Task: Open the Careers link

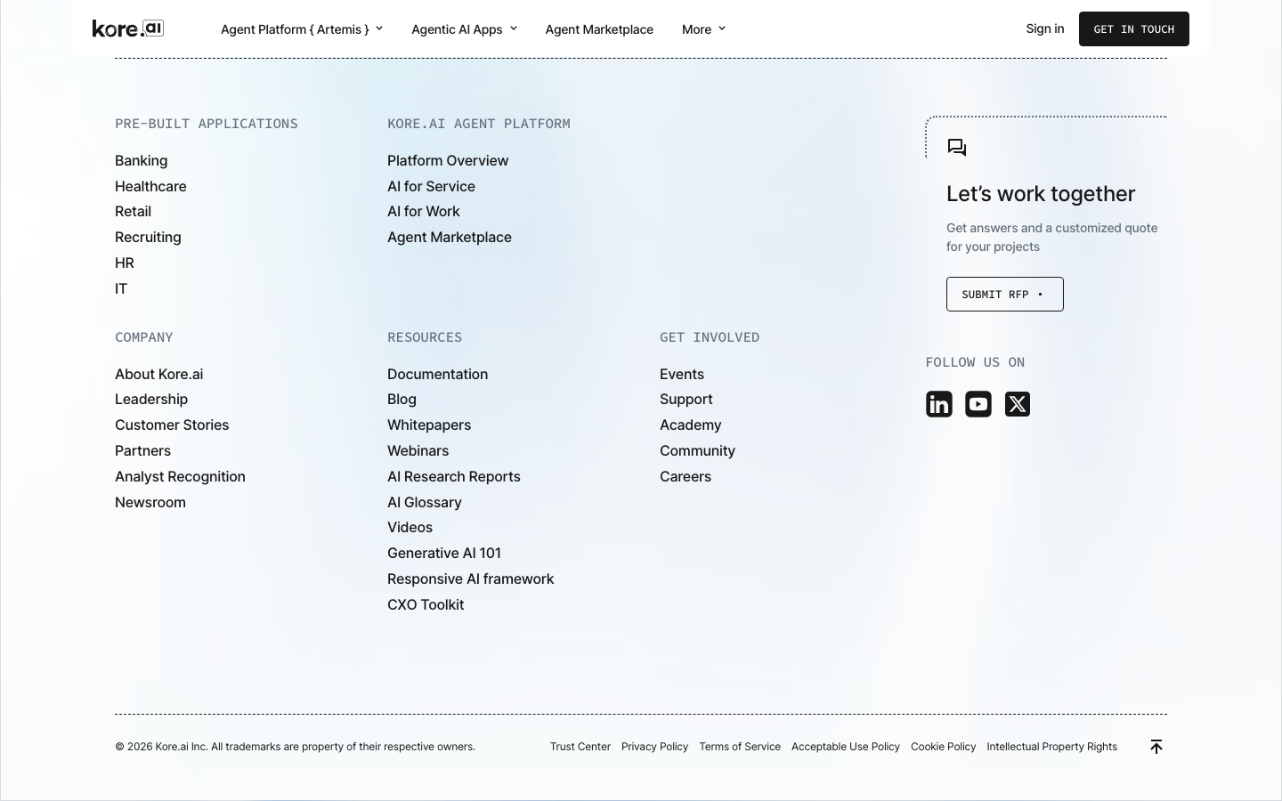Action: (x=686, y=476)
